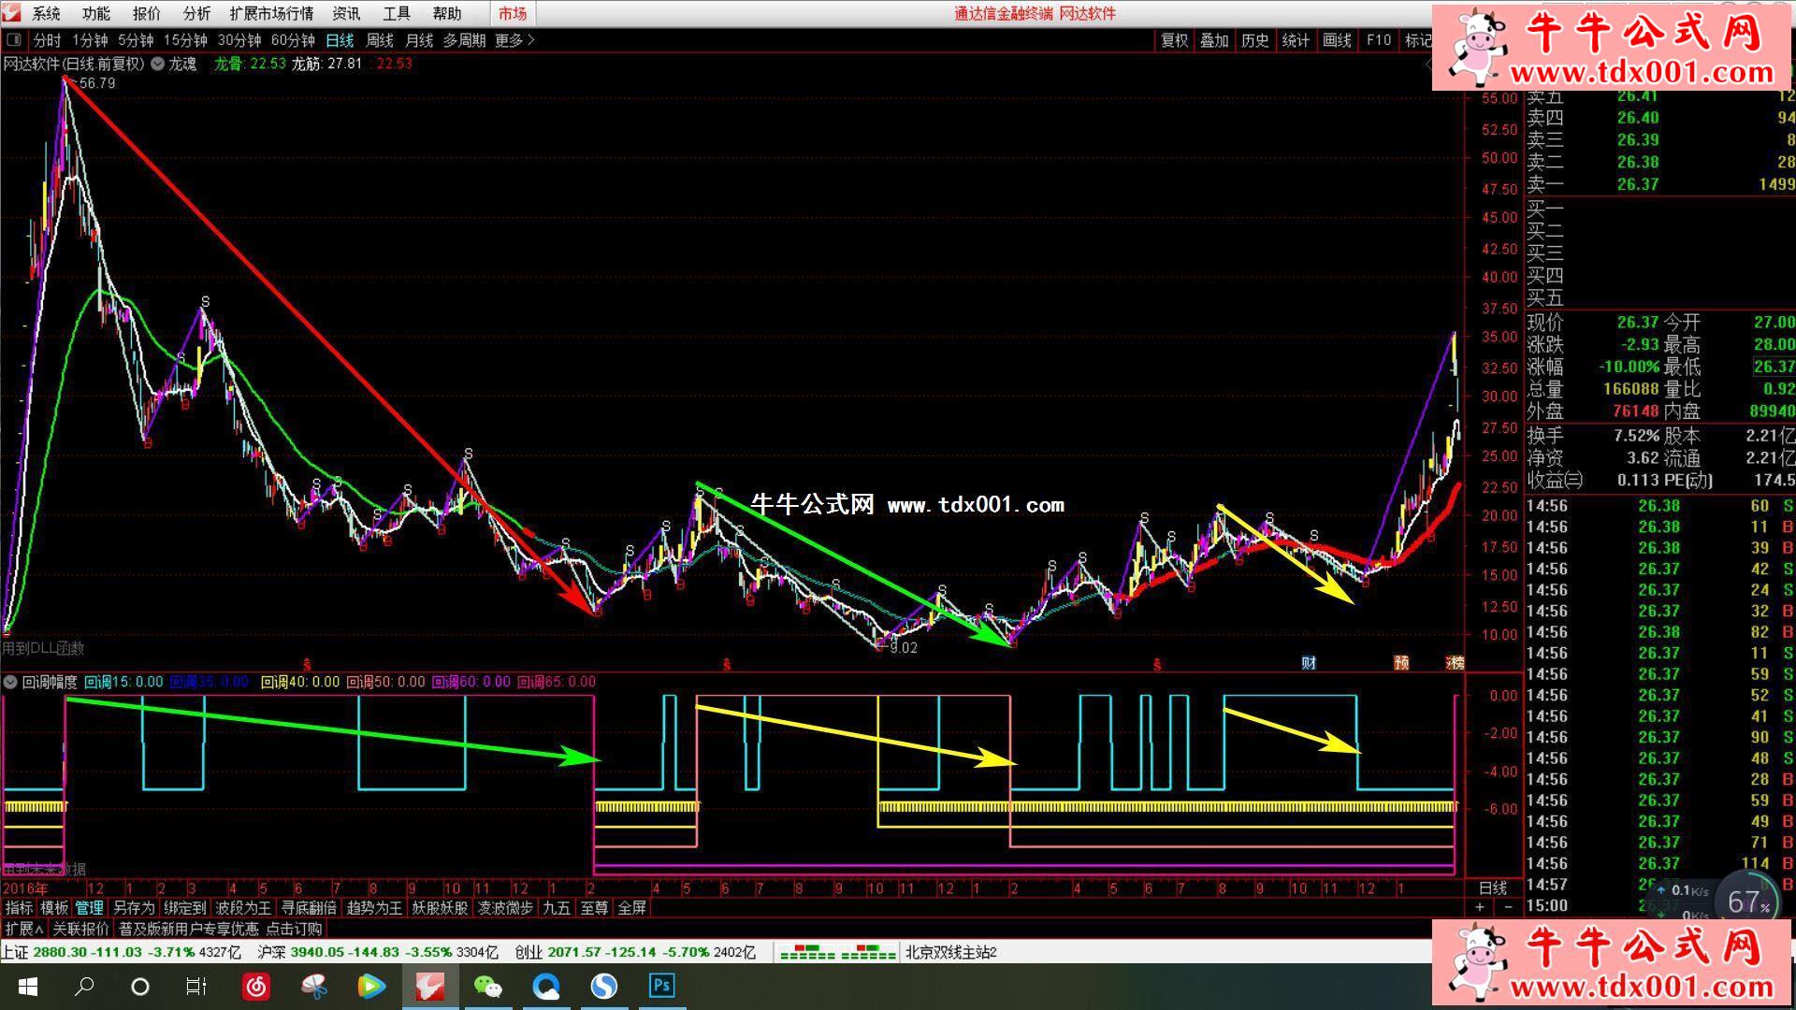Image resolution: width=1796 pixels, height=1010 pixels.
Task: Open the WeChat taskbar icon
Action: (x=487, y=987)
